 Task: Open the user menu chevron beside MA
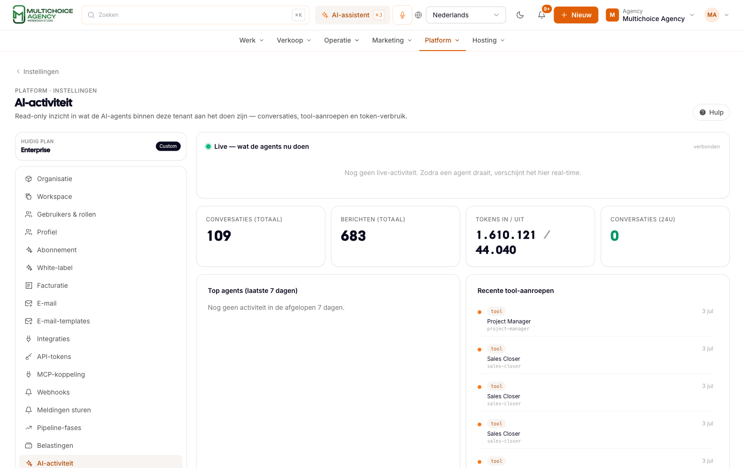click(x=727, y=15)
